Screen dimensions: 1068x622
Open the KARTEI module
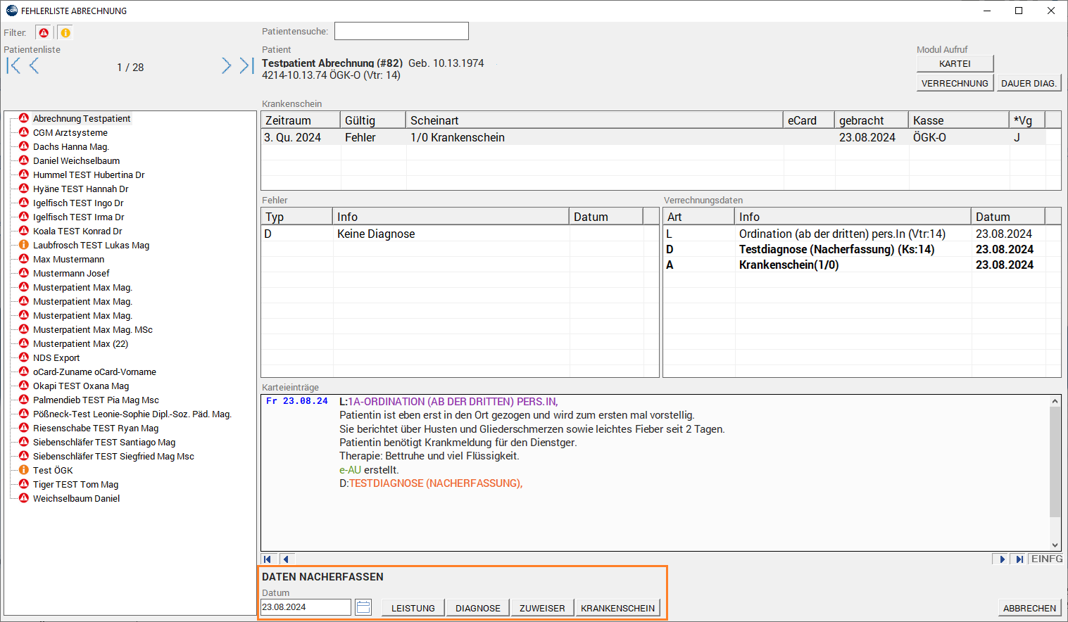955,63
